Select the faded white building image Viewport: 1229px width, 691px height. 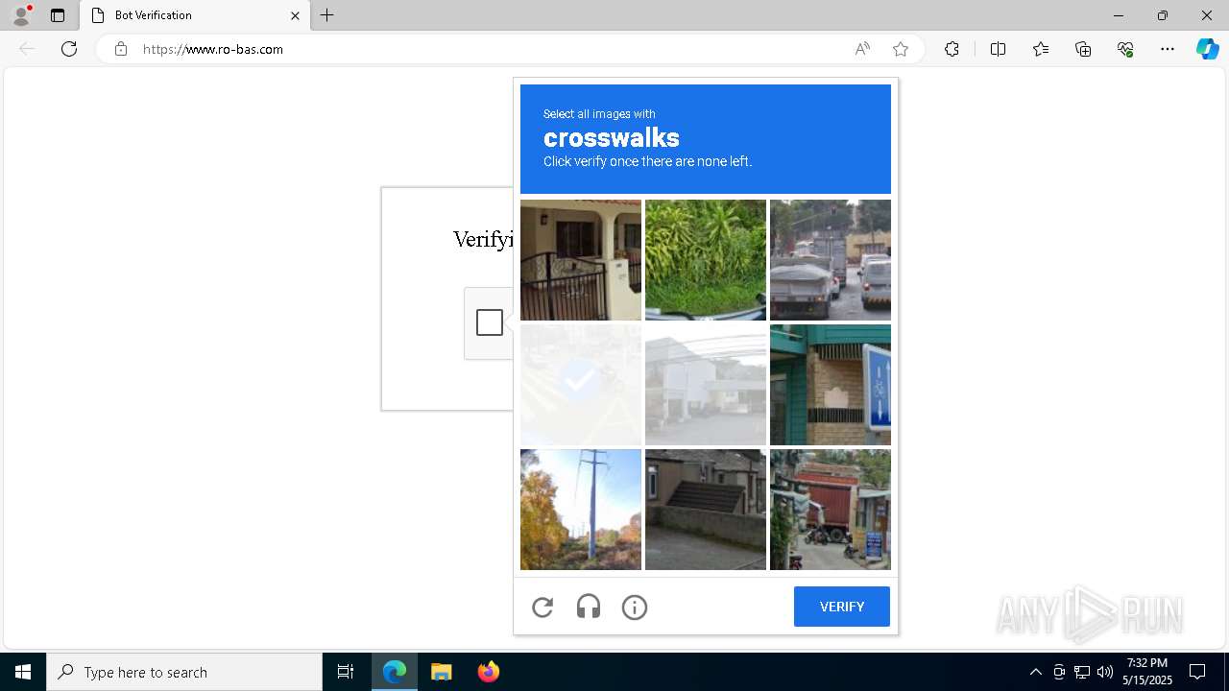click(706, 385)
